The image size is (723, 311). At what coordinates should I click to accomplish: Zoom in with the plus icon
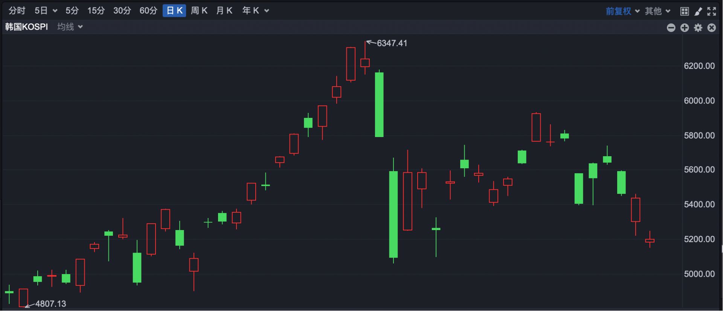685,27
